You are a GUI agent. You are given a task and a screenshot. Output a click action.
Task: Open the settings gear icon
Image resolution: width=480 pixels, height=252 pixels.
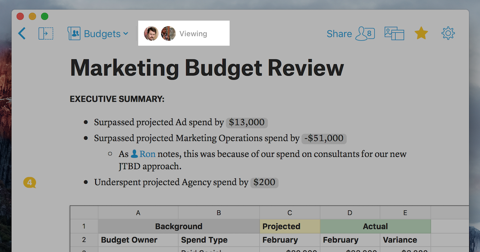point(448,34)
